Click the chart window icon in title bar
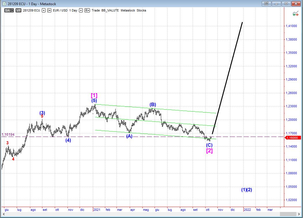Viewport: 303px width, 218px height. coord(4,4)
